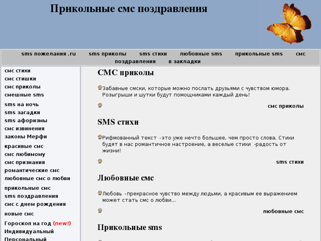Click flower icon left of 'sms стихи' link row

(x=100, y=161)
